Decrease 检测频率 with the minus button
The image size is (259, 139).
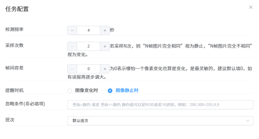tap(72, 30)
